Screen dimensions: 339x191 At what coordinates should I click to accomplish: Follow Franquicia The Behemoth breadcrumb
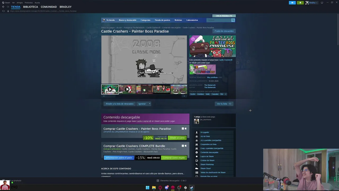(x=134, y=28)
